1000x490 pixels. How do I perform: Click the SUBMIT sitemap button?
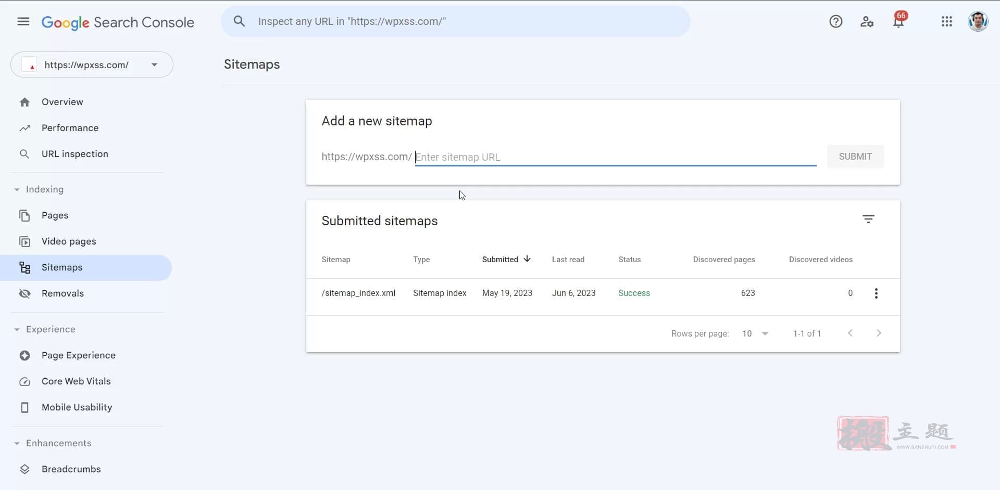click(855, 157)
